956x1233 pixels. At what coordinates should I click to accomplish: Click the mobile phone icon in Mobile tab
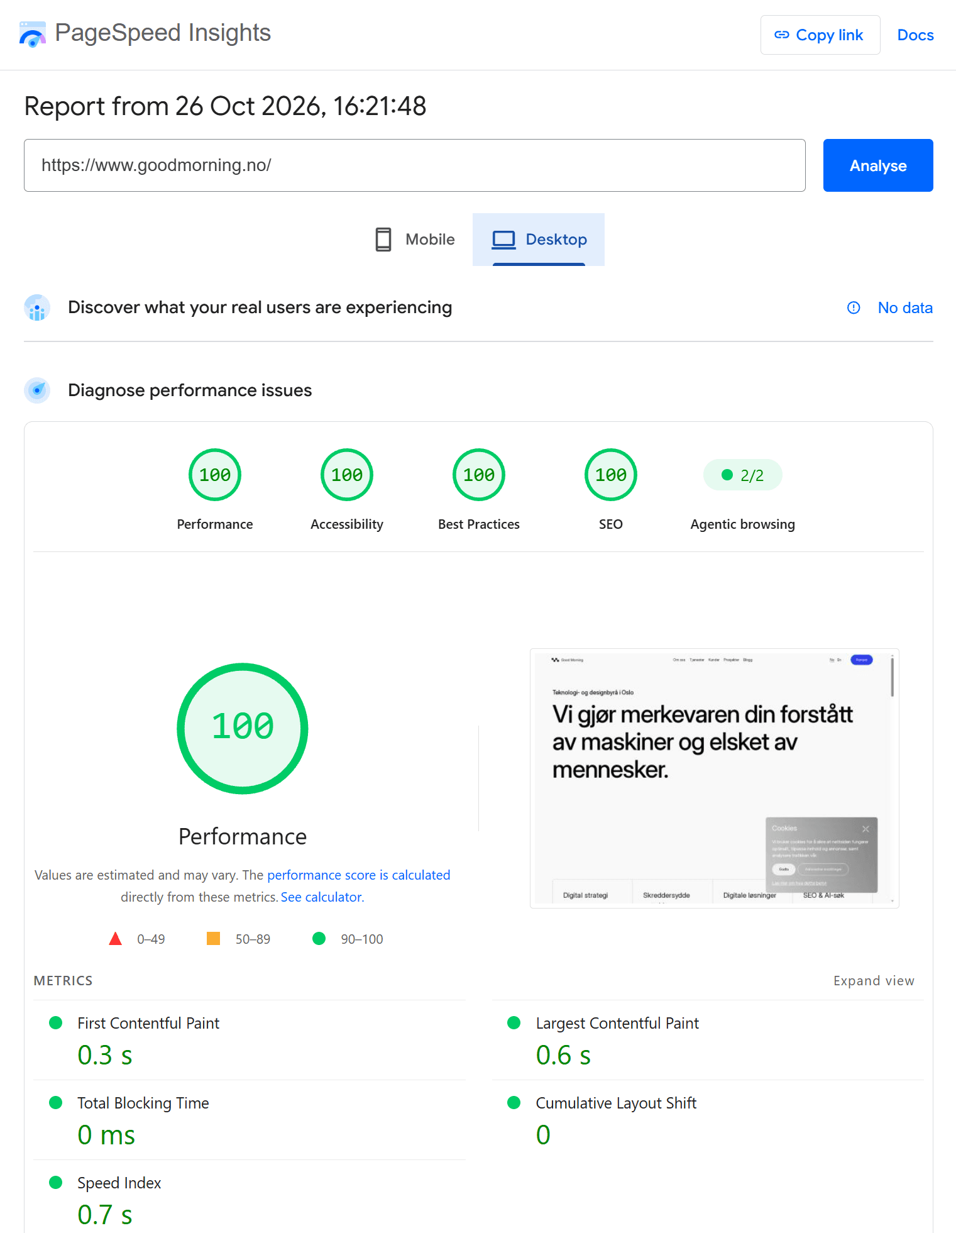[x=383, y=240]
